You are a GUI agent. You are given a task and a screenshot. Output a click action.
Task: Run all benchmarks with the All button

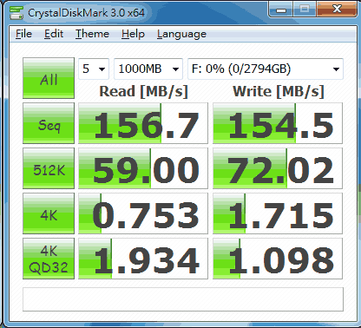point(49,78)
